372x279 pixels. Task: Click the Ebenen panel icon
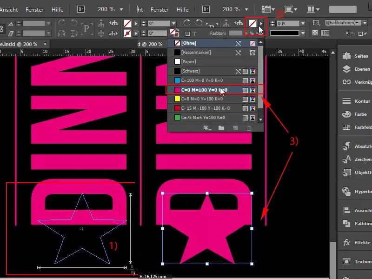pos(346,69)
